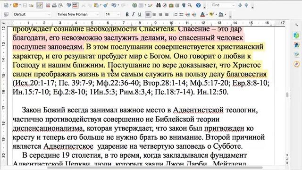Viewport: 302px width, 170px height.
Task: Undo the last action
Action: (x=114, y=5)
